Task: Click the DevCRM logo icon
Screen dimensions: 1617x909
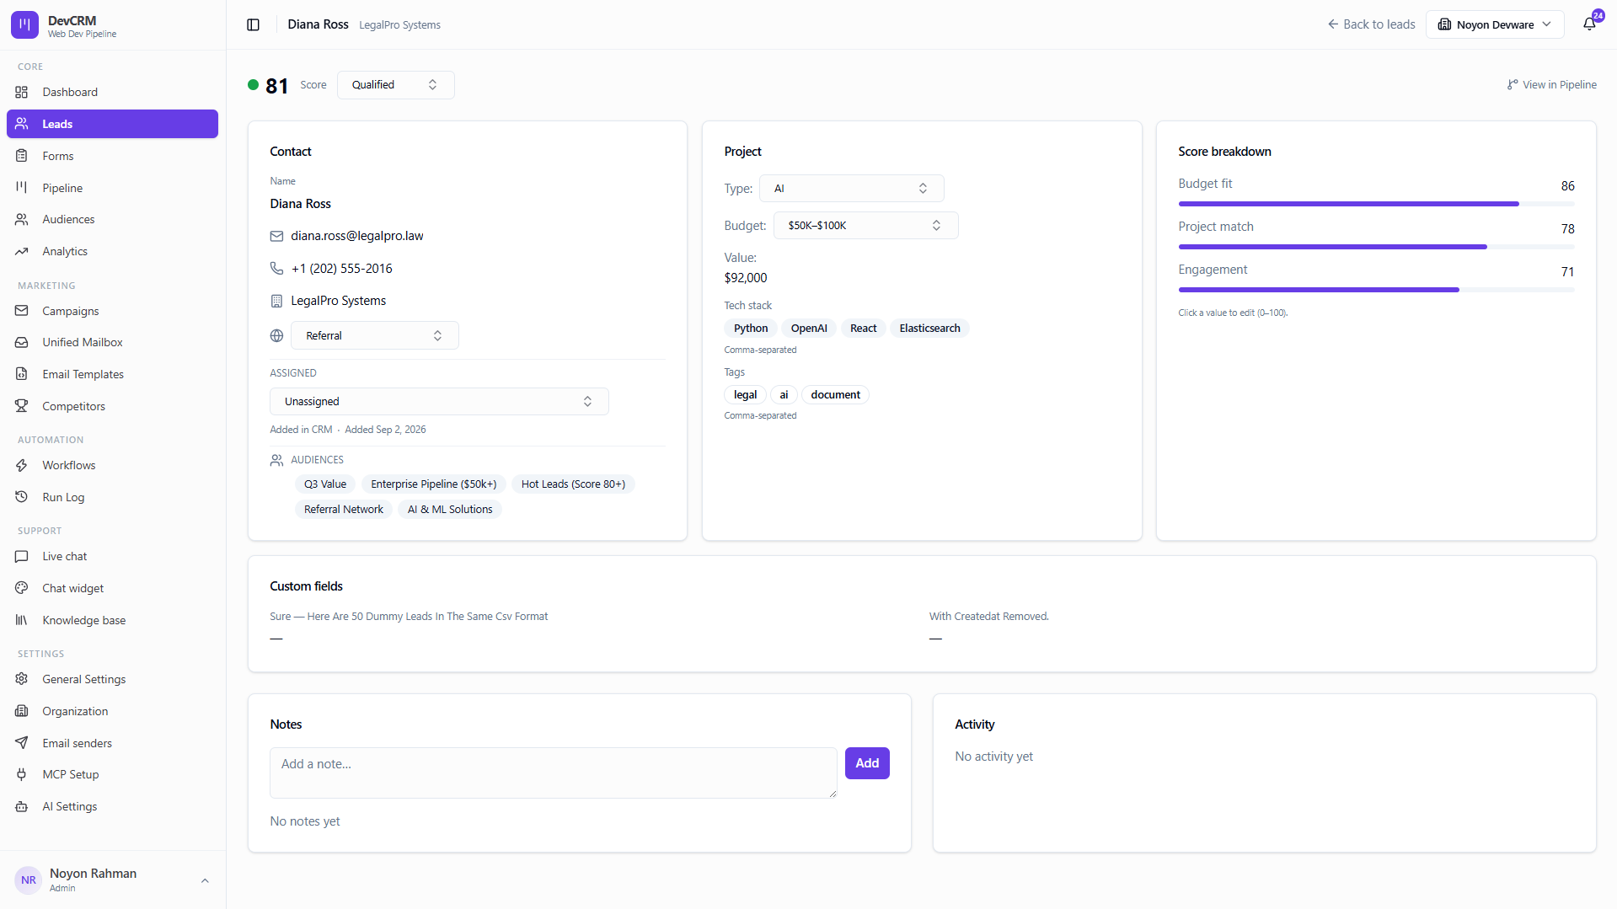Action: tap(24, 24)
